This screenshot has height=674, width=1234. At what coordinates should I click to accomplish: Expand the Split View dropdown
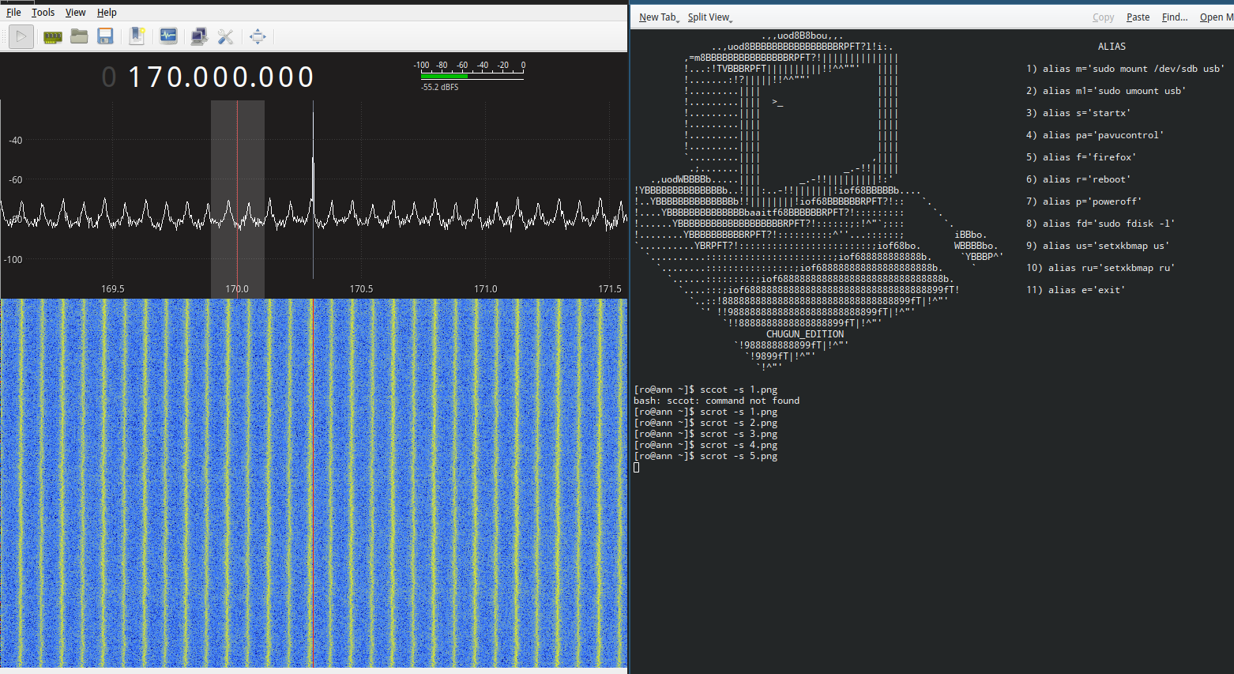coord(709,17)
